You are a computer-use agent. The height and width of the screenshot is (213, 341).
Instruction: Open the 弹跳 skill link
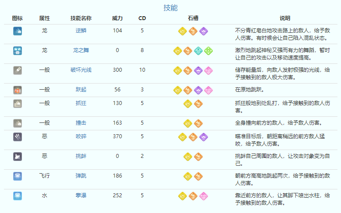point(81,176)
